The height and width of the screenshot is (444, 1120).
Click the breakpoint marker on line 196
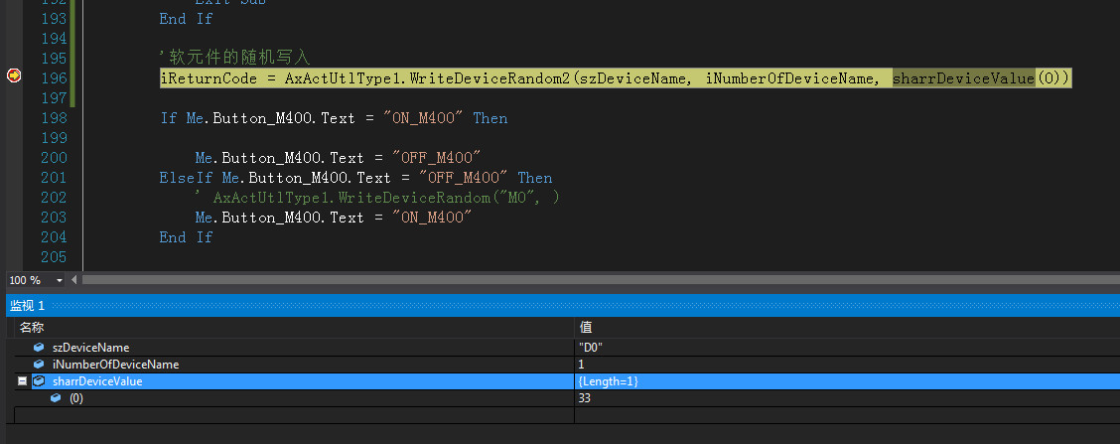click(x=14, y=77)
